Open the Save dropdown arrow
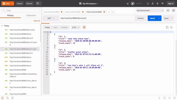This screenshot has width=177, height=100. pyautogui.click(x=172, y=18)
